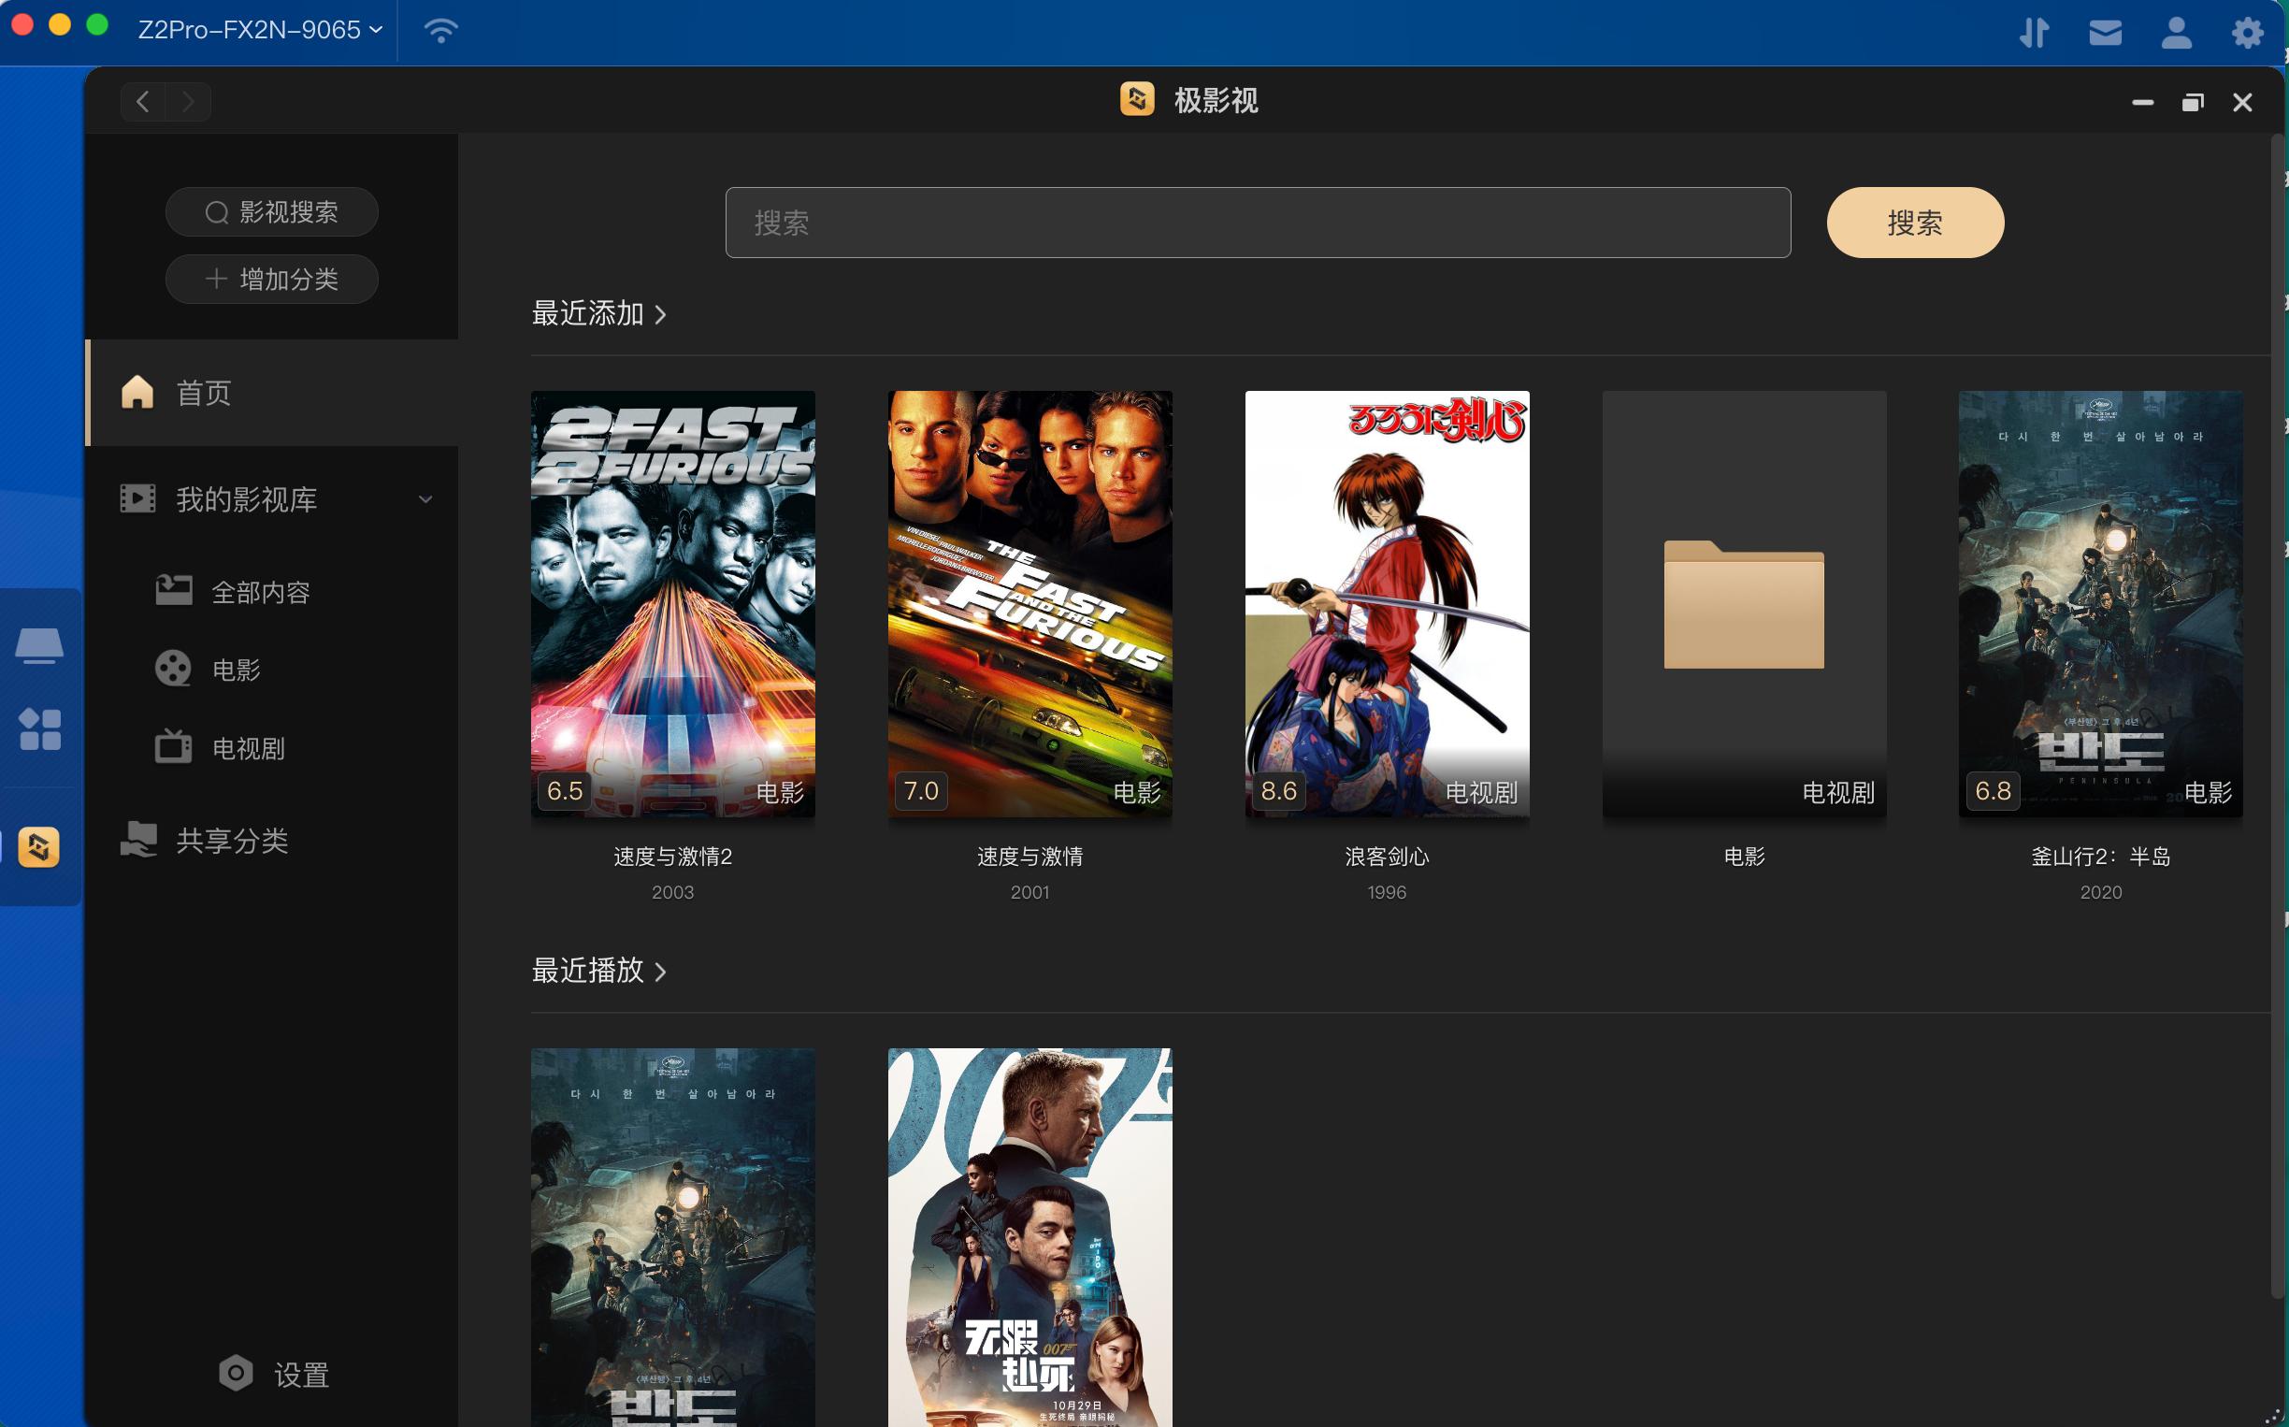Click the 增加分类 button

[x=272, y=279]
